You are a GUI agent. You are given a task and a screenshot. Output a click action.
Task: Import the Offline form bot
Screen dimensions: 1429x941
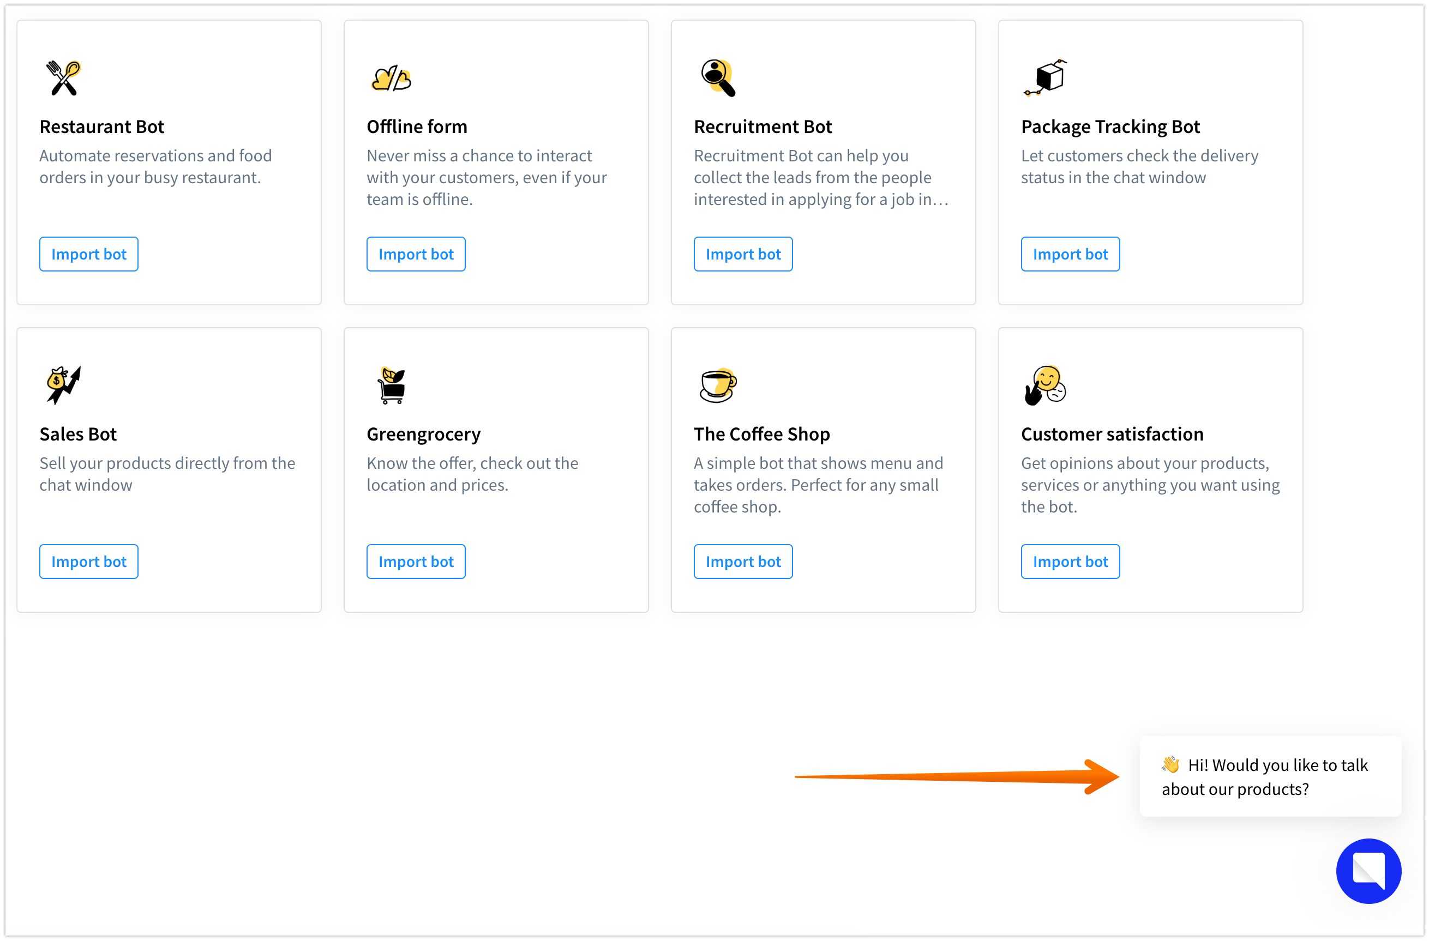(x=416, y=255)
